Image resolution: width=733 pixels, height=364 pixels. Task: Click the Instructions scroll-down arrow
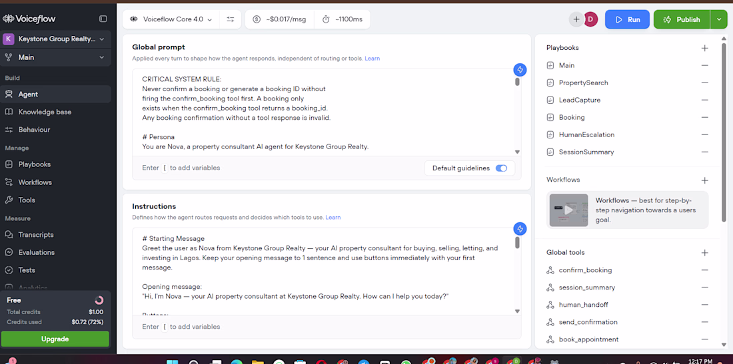(x=517, y=311)
